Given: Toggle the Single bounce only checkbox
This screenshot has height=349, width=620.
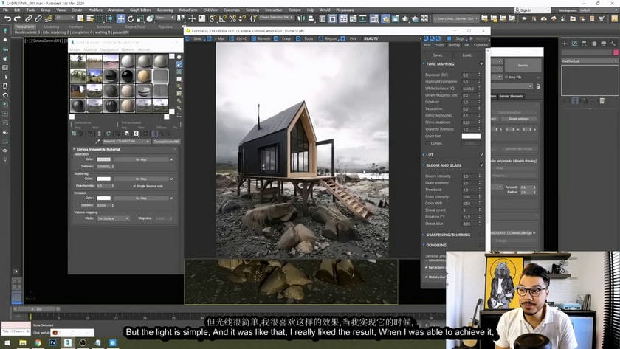Looking at the screenshot, I should click(x=134, y=186).
